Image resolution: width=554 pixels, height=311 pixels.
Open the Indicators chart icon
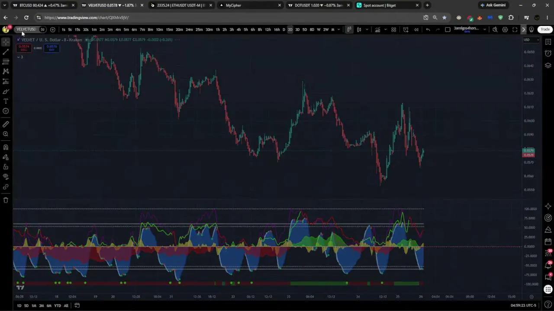[378, 29]
